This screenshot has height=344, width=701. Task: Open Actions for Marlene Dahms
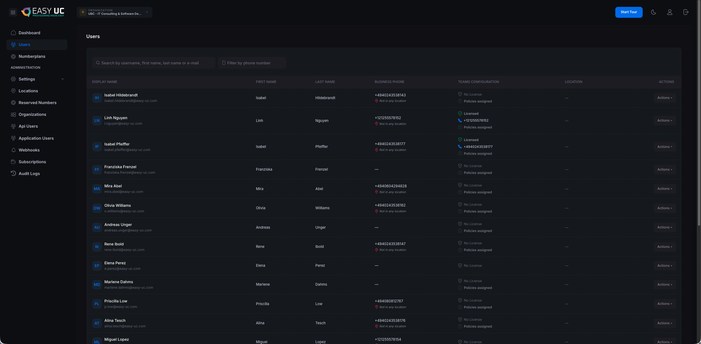(665, 285)
